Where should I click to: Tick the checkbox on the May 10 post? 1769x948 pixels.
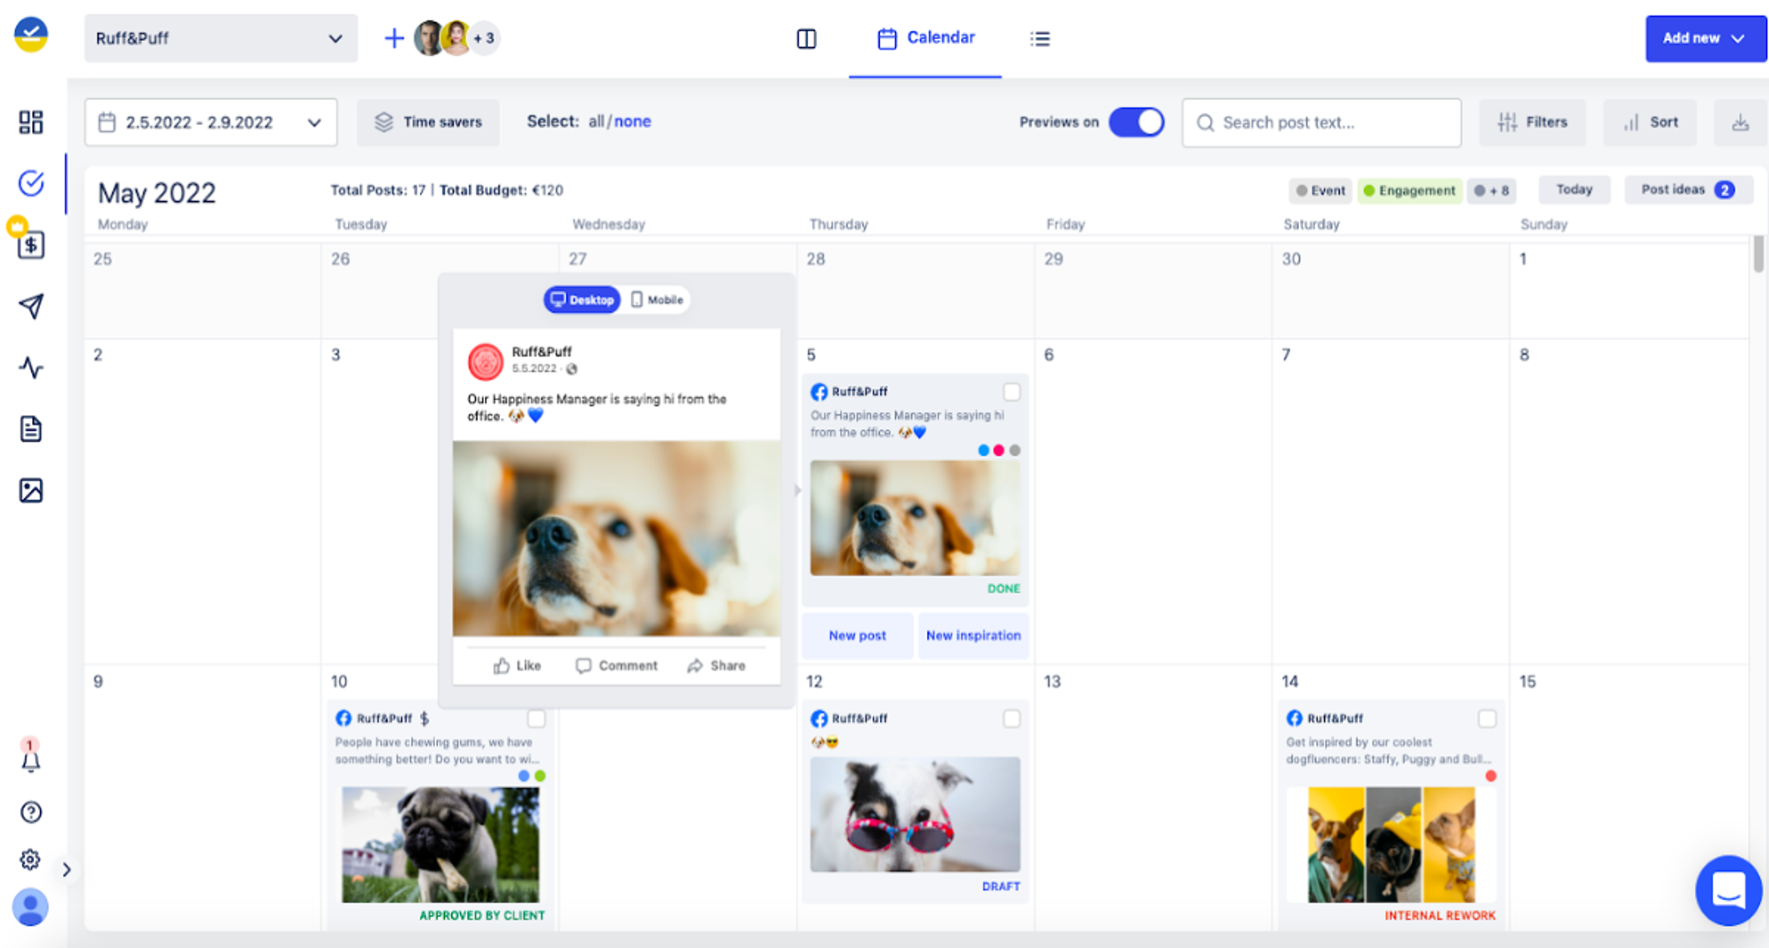(x=537, y=718)
